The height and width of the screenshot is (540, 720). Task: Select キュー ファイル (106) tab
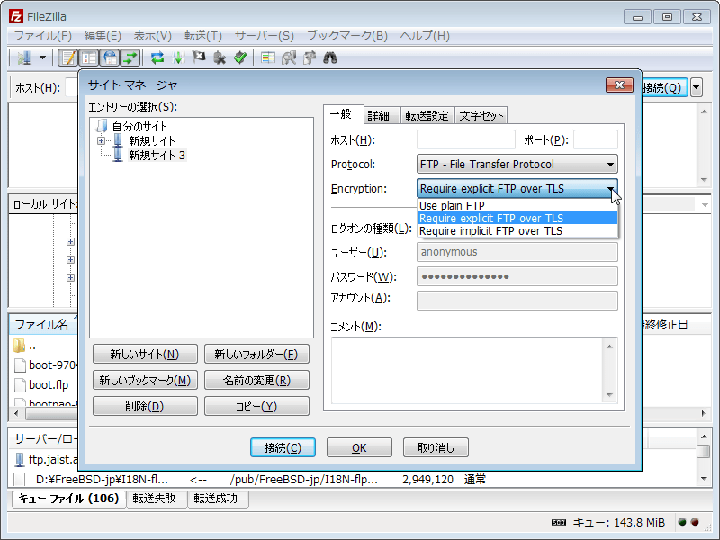(x=69, y=499)
